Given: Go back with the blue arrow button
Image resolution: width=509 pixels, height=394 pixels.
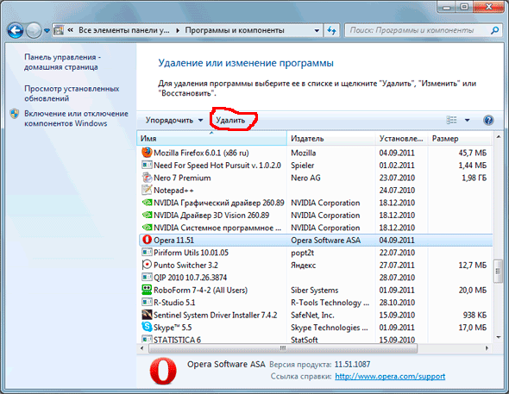Looking at the screenshot, I should click(15, 31).
